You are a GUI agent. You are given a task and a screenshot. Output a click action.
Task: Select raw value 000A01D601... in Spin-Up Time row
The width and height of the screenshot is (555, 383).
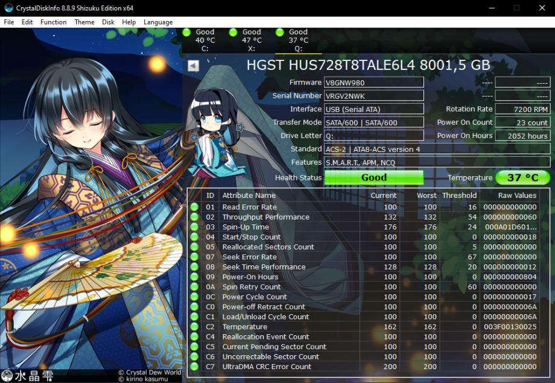pyautogui.click(x=510, y=227)
